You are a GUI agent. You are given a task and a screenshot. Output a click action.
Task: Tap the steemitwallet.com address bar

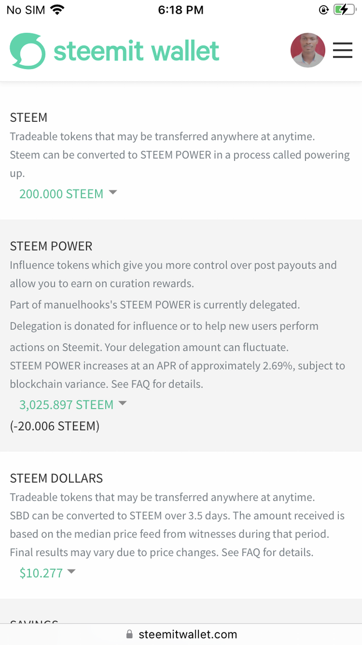tap(187, 634)
